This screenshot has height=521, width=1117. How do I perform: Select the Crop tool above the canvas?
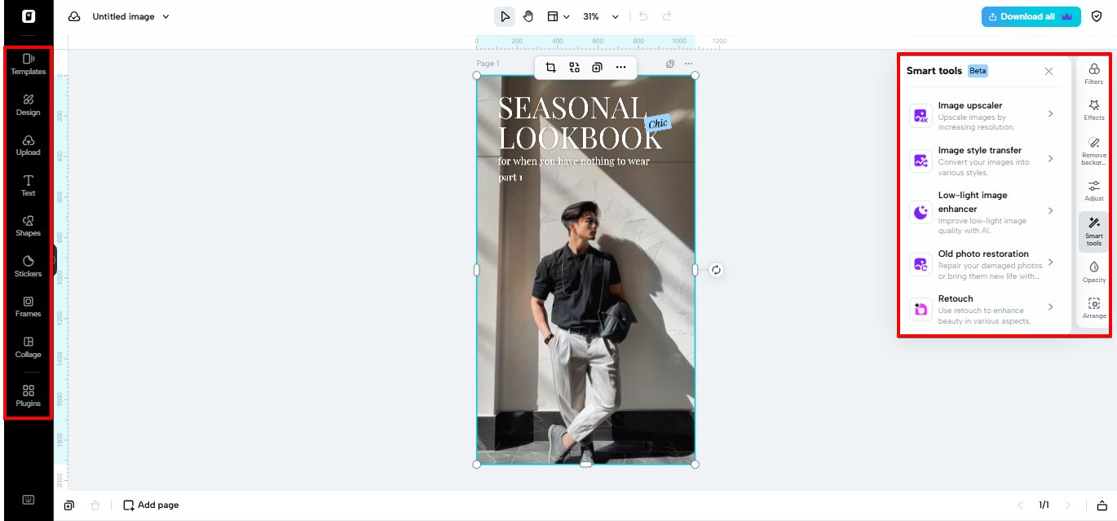[x=550, y=67]
